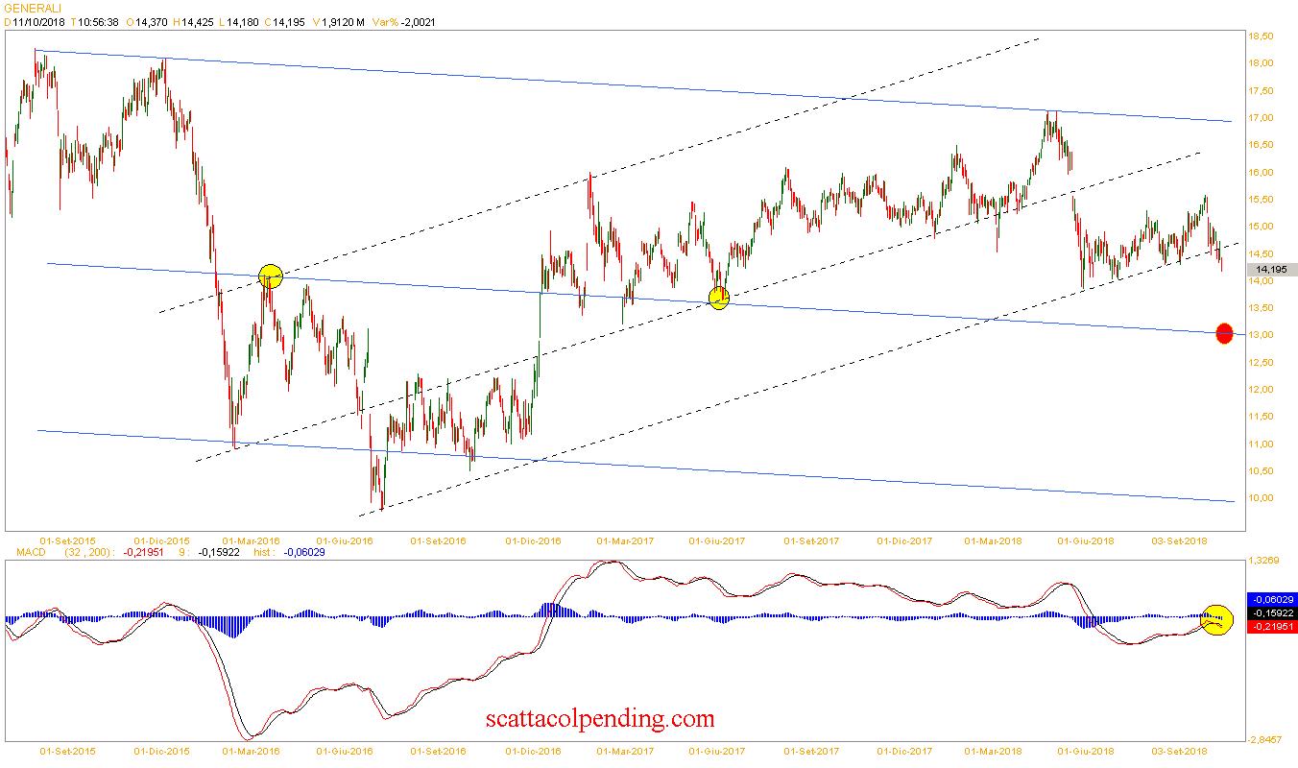Click 01-Mar-2016 on the price chart date axis
The height and width of the screenshot is (768, 1298).
point(252,540)
